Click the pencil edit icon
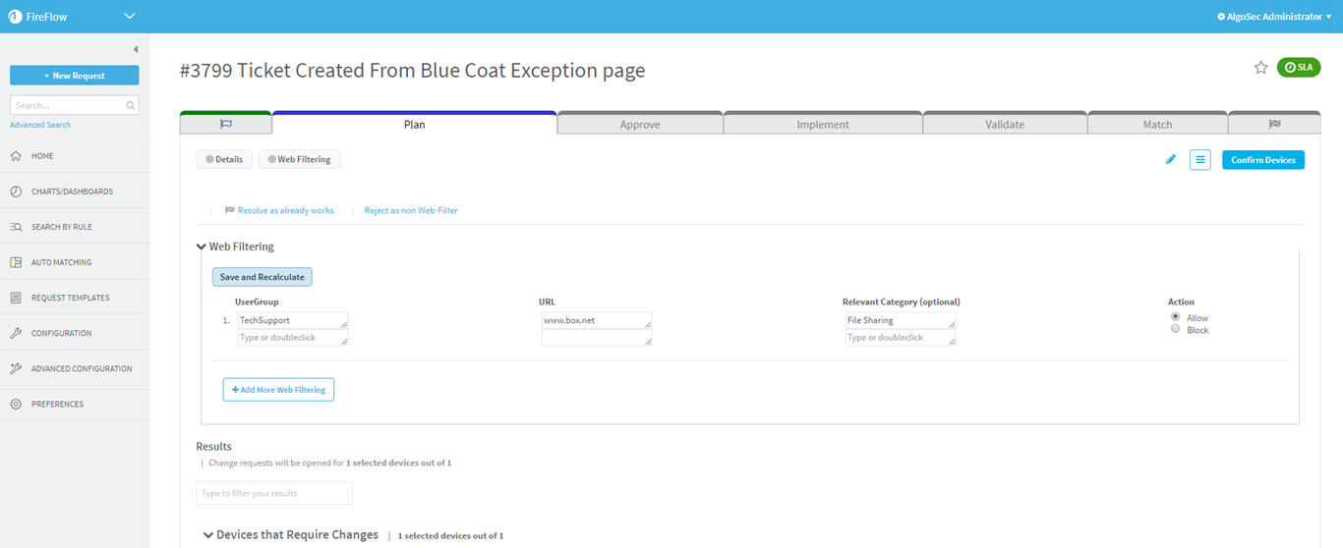Screen dimensions: 1343x548 pyautogui.click(x=1170, y=160)
